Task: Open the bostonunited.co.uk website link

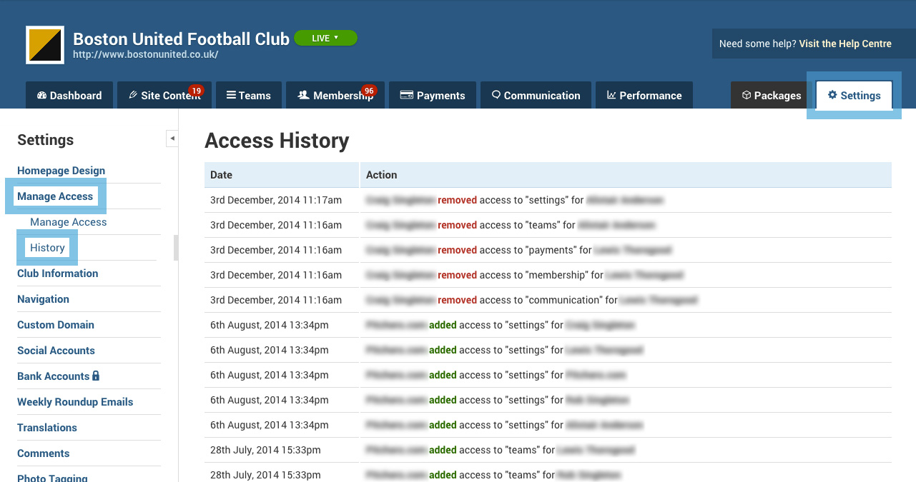Action: click(145, 54)
